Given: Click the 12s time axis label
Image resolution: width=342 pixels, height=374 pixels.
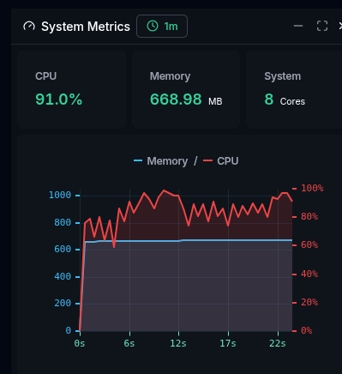Looking at the screenshot, I should [178, 343].
